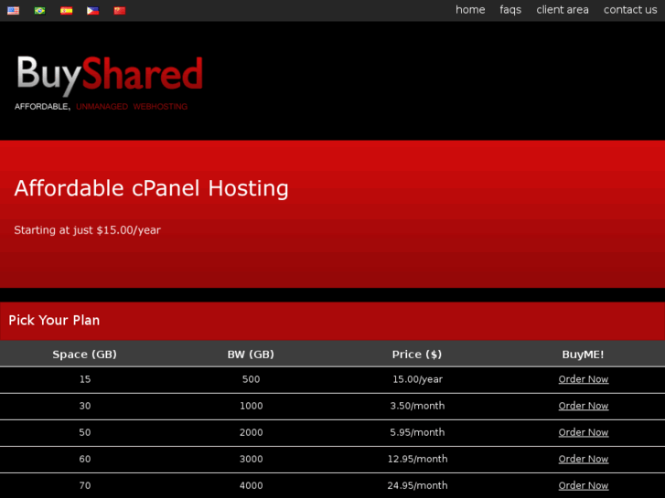Click the 50 space cell
The image size is (665, 498).
pos(85,433)
